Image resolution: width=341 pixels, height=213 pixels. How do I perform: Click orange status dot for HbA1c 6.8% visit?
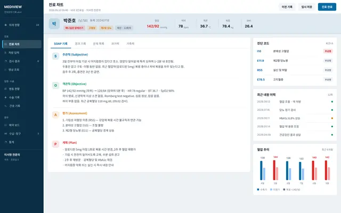332,118
